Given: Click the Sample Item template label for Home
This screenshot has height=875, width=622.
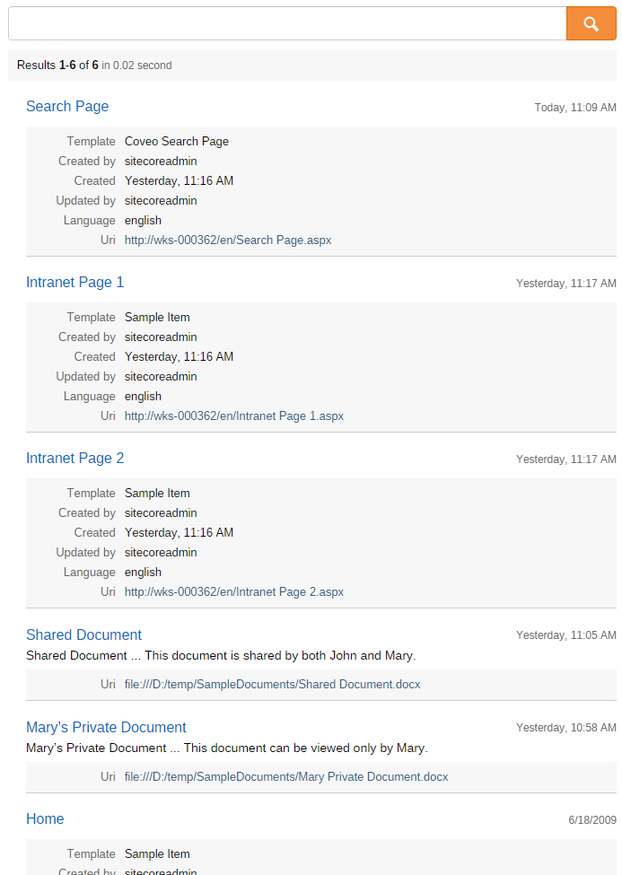Looking at the screenshot, I should click(157, 853).
